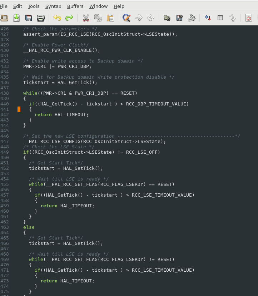Viewport: 258px width, 296px height.
Task: Open the Tools menu
Action: (34, 6)
